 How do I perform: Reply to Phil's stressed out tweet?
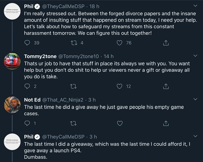point(27,43)
